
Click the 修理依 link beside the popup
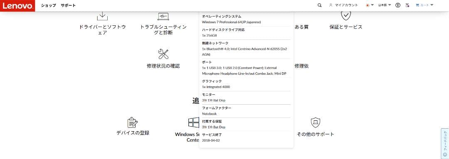coord(301,66)
